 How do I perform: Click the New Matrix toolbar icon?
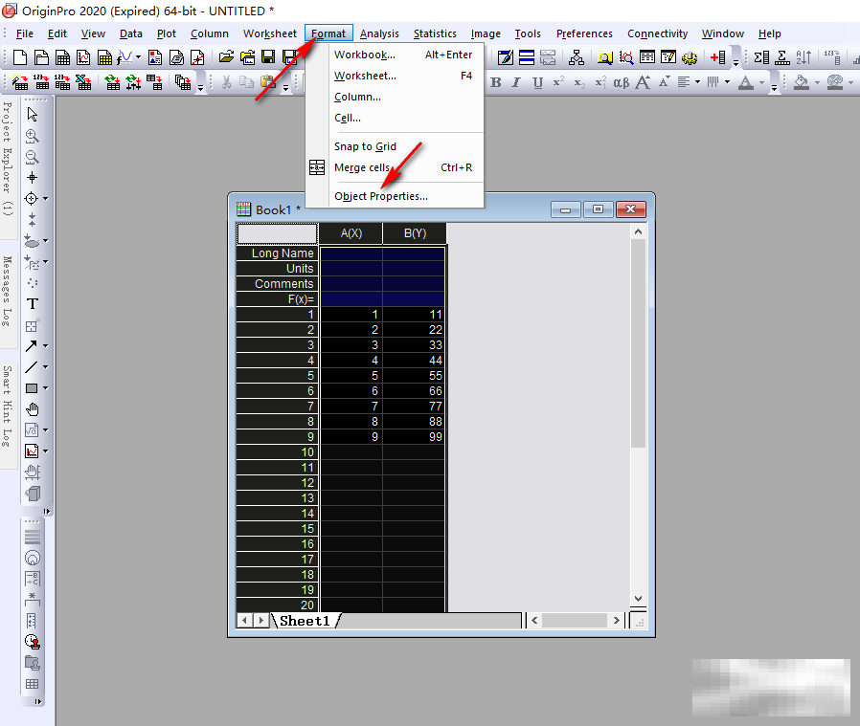(104, 57)
